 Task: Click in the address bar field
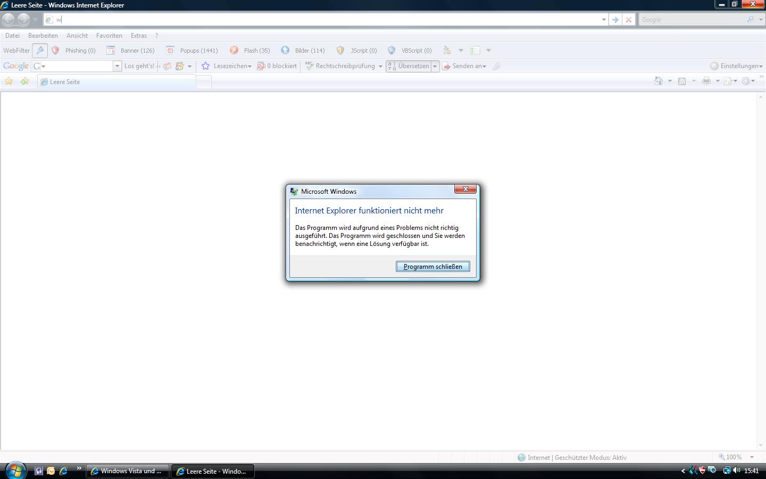pyautogui.click(x=324, y=20)
